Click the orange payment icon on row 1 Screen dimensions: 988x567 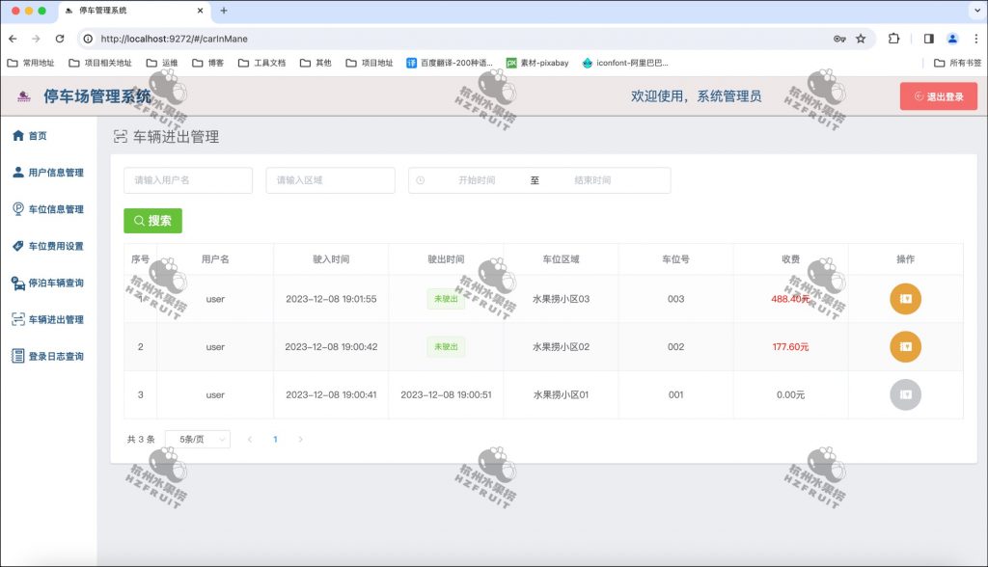click(x=905, y=298)
